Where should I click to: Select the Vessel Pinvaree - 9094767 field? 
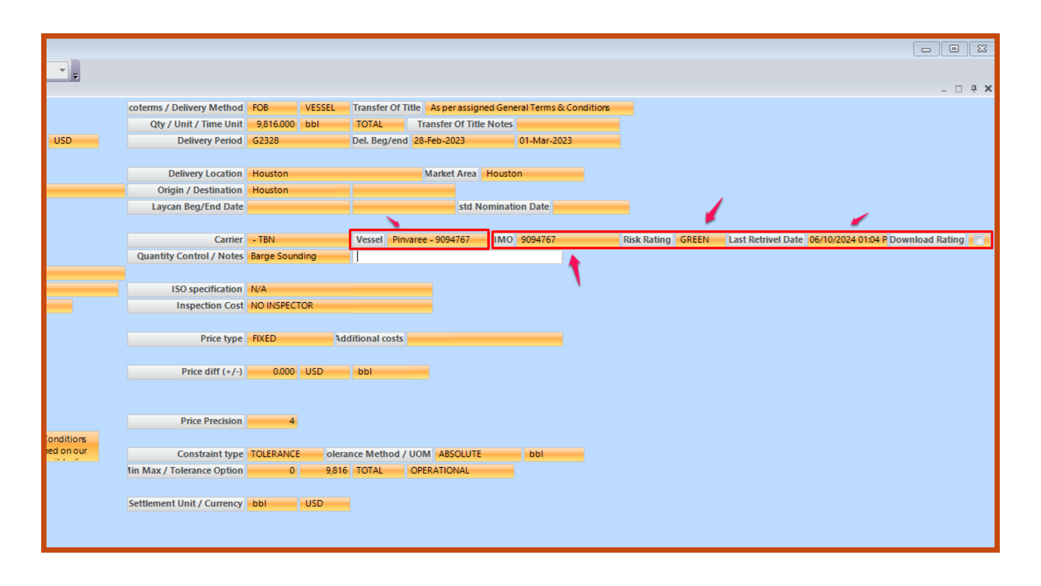click(437, 240)
